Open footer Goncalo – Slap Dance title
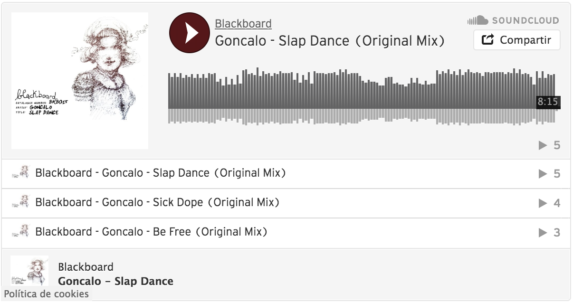Screen dimensions: 573x303 pyautogui.click(x=115, y=281)
